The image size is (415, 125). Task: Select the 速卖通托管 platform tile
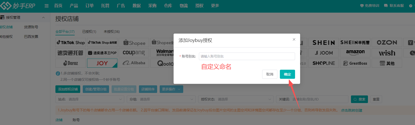[71, 53]
